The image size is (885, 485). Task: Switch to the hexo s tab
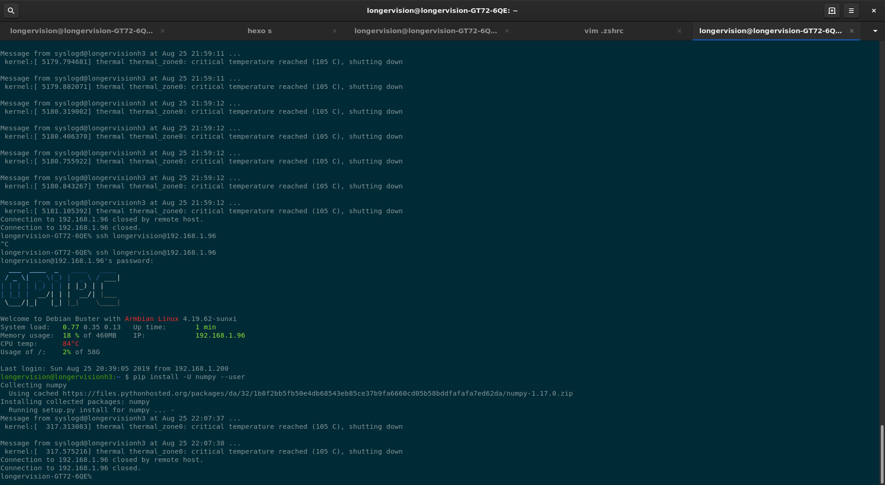tap(260, 31)
